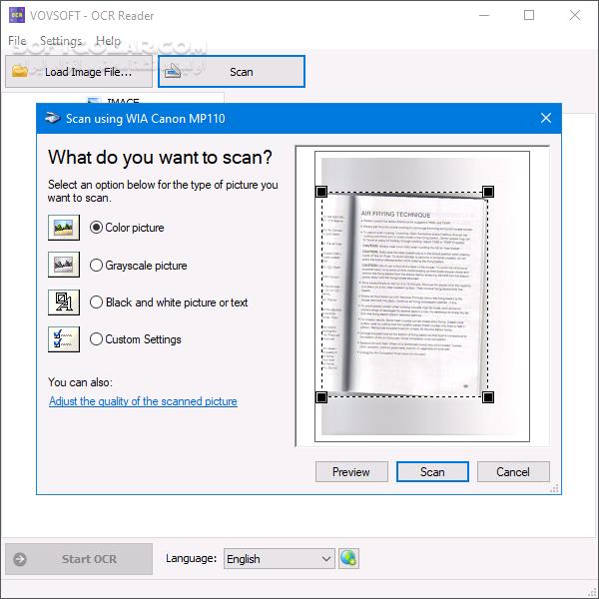Select the Grayscale picture option

click(x=96, y=266)
